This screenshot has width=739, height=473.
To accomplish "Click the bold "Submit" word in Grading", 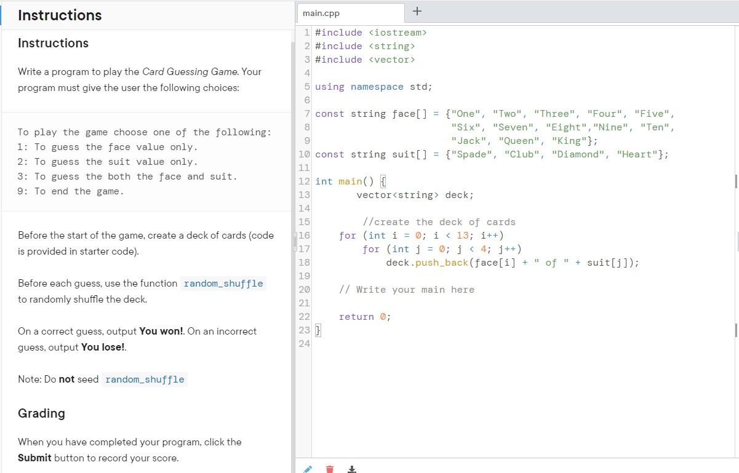I will [x=34, y=458].
